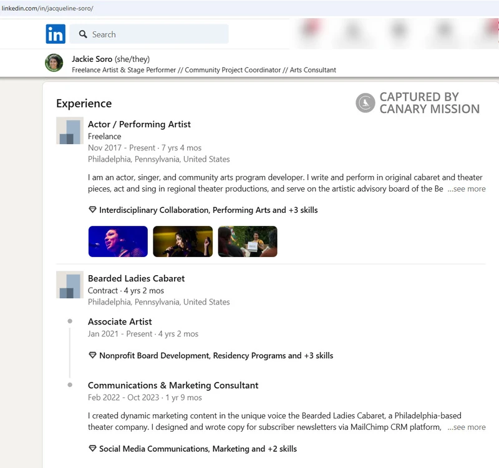This screenshot has height=468, width=499.
Task: Select the Associate Artist role entry
Action: [119, 321]
